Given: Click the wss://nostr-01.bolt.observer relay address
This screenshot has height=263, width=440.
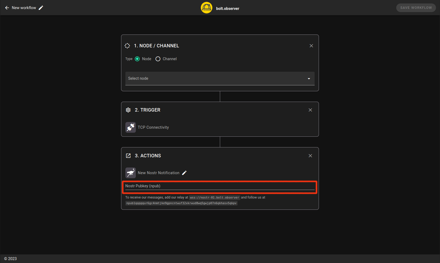Looking at the screenshot, I should (214, 198).
